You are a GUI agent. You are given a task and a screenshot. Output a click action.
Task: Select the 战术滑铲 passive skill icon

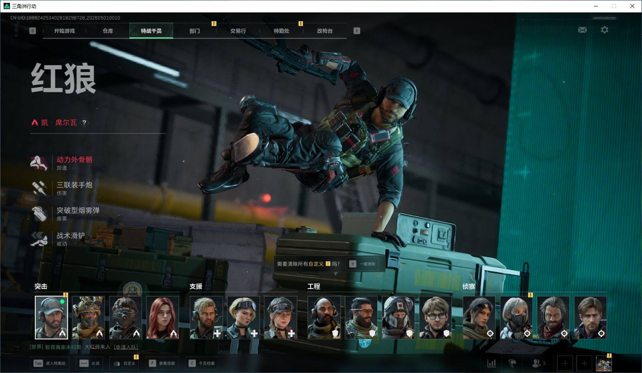click(x=39, y=239)
